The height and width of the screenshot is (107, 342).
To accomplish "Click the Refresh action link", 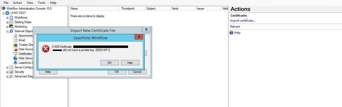I will 235,27.
